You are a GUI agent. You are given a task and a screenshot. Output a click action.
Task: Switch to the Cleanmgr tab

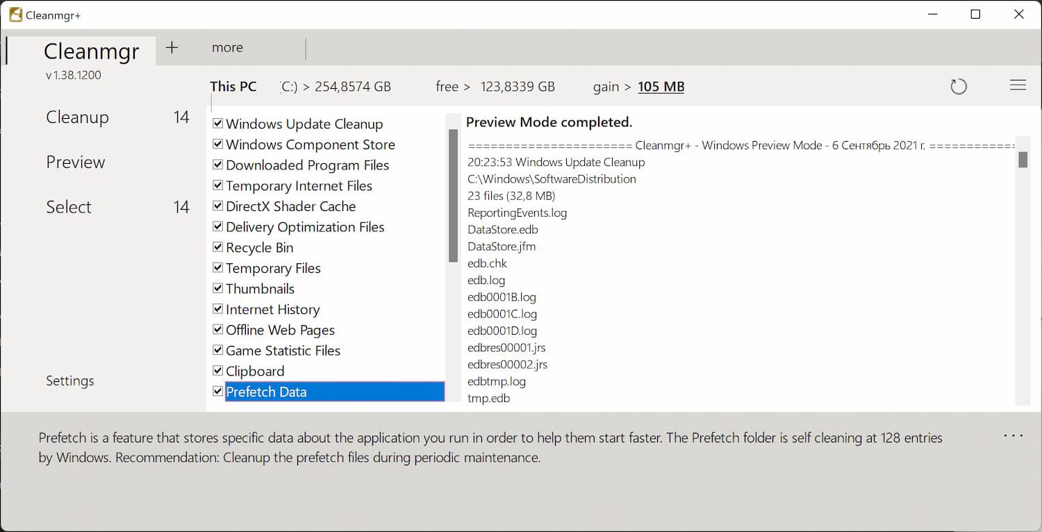[x=91, y=51]
